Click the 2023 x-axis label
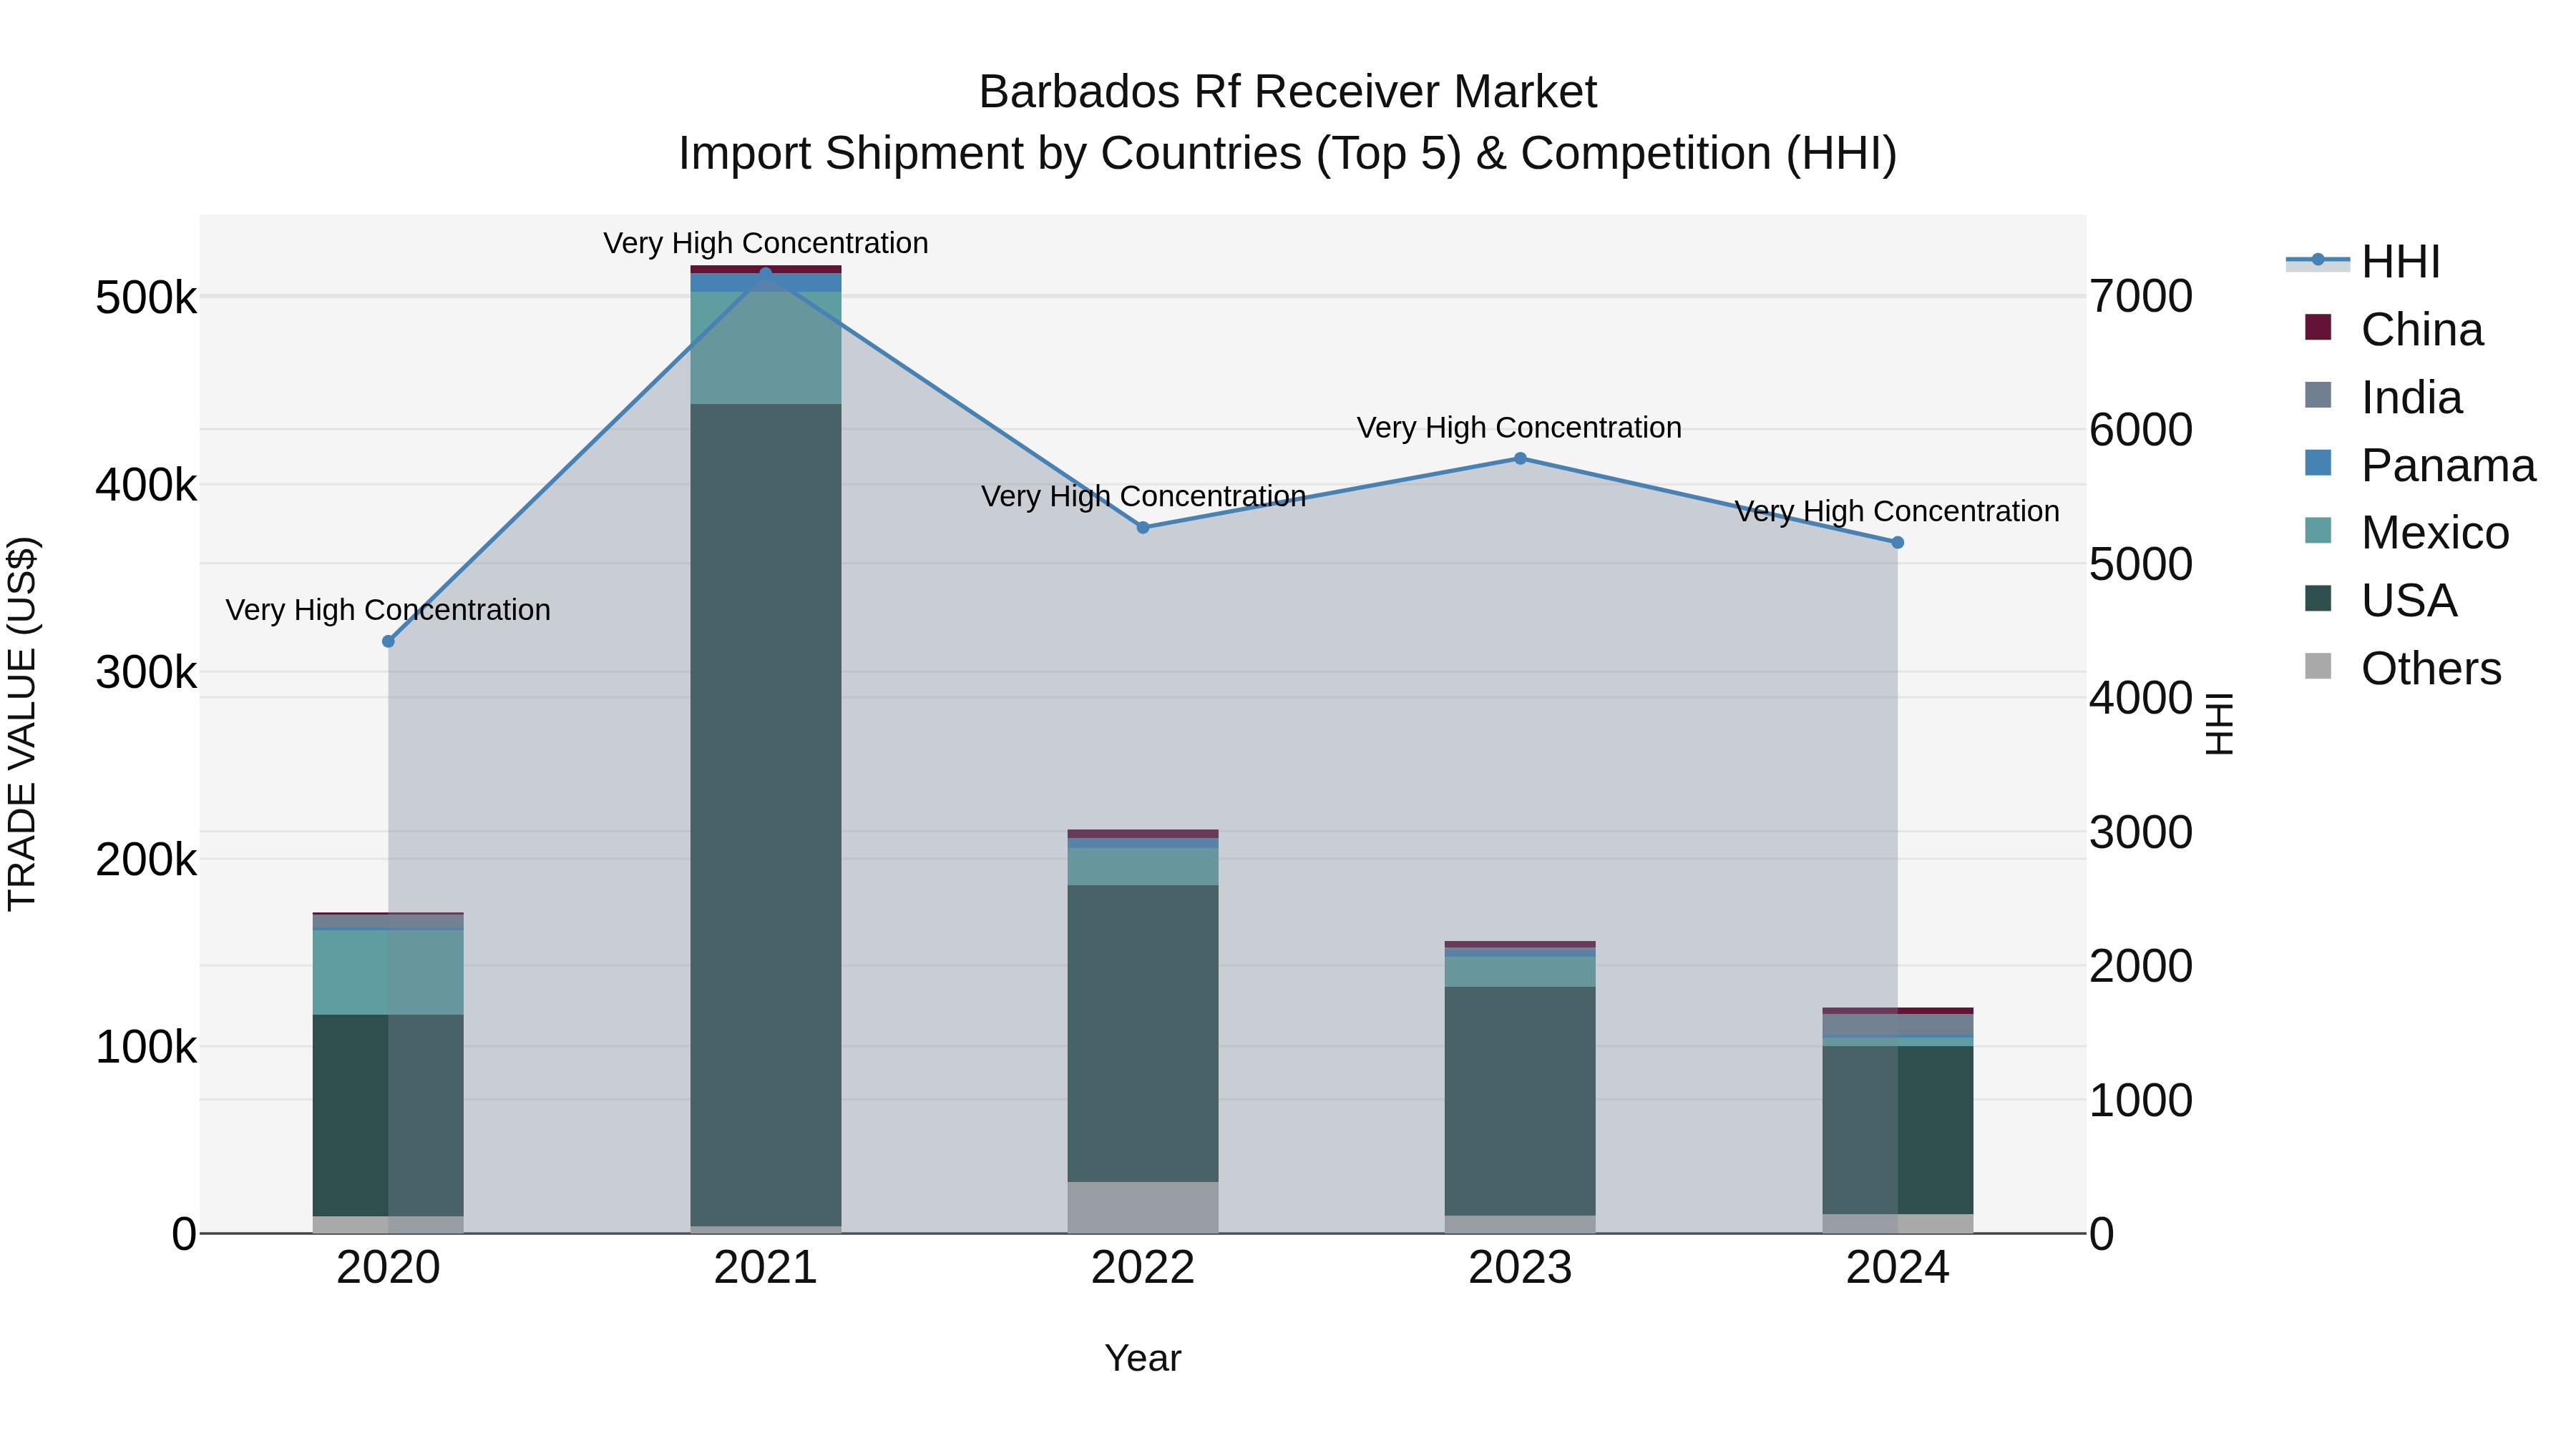Viewport: 2576px width, 1448px height. (x=1520, y=1268)
